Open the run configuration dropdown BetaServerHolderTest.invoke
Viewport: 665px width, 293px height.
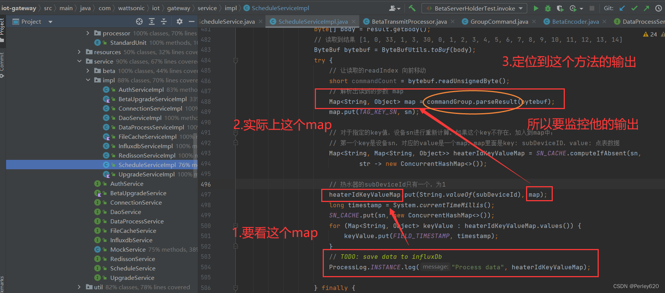pyautogui.click(x=474, y=8)
